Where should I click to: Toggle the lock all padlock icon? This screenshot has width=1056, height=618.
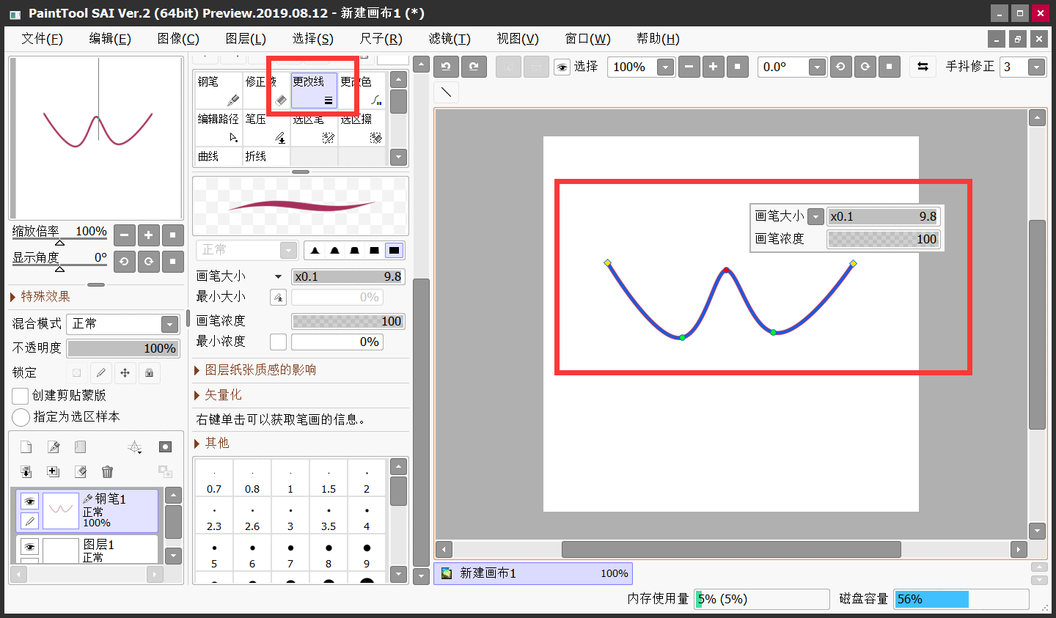coord(149,372)
